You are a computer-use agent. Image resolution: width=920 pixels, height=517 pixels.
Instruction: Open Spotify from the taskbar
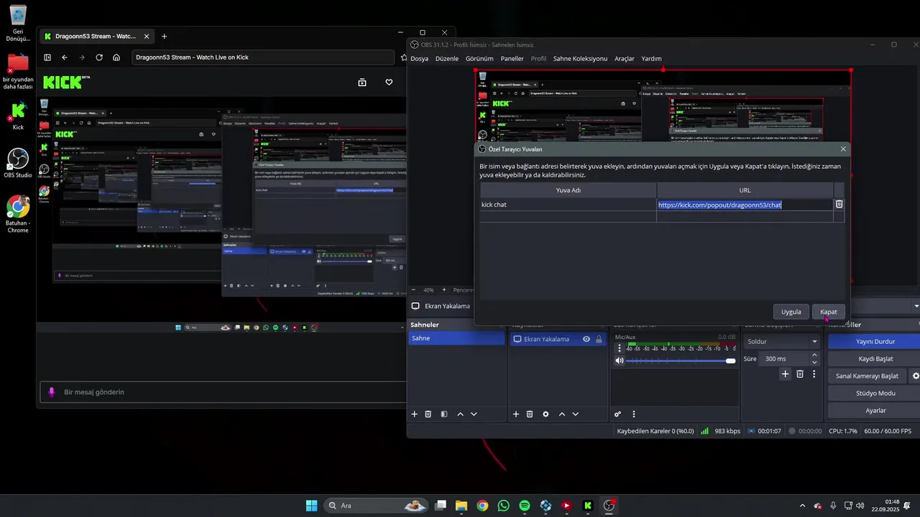525,506
